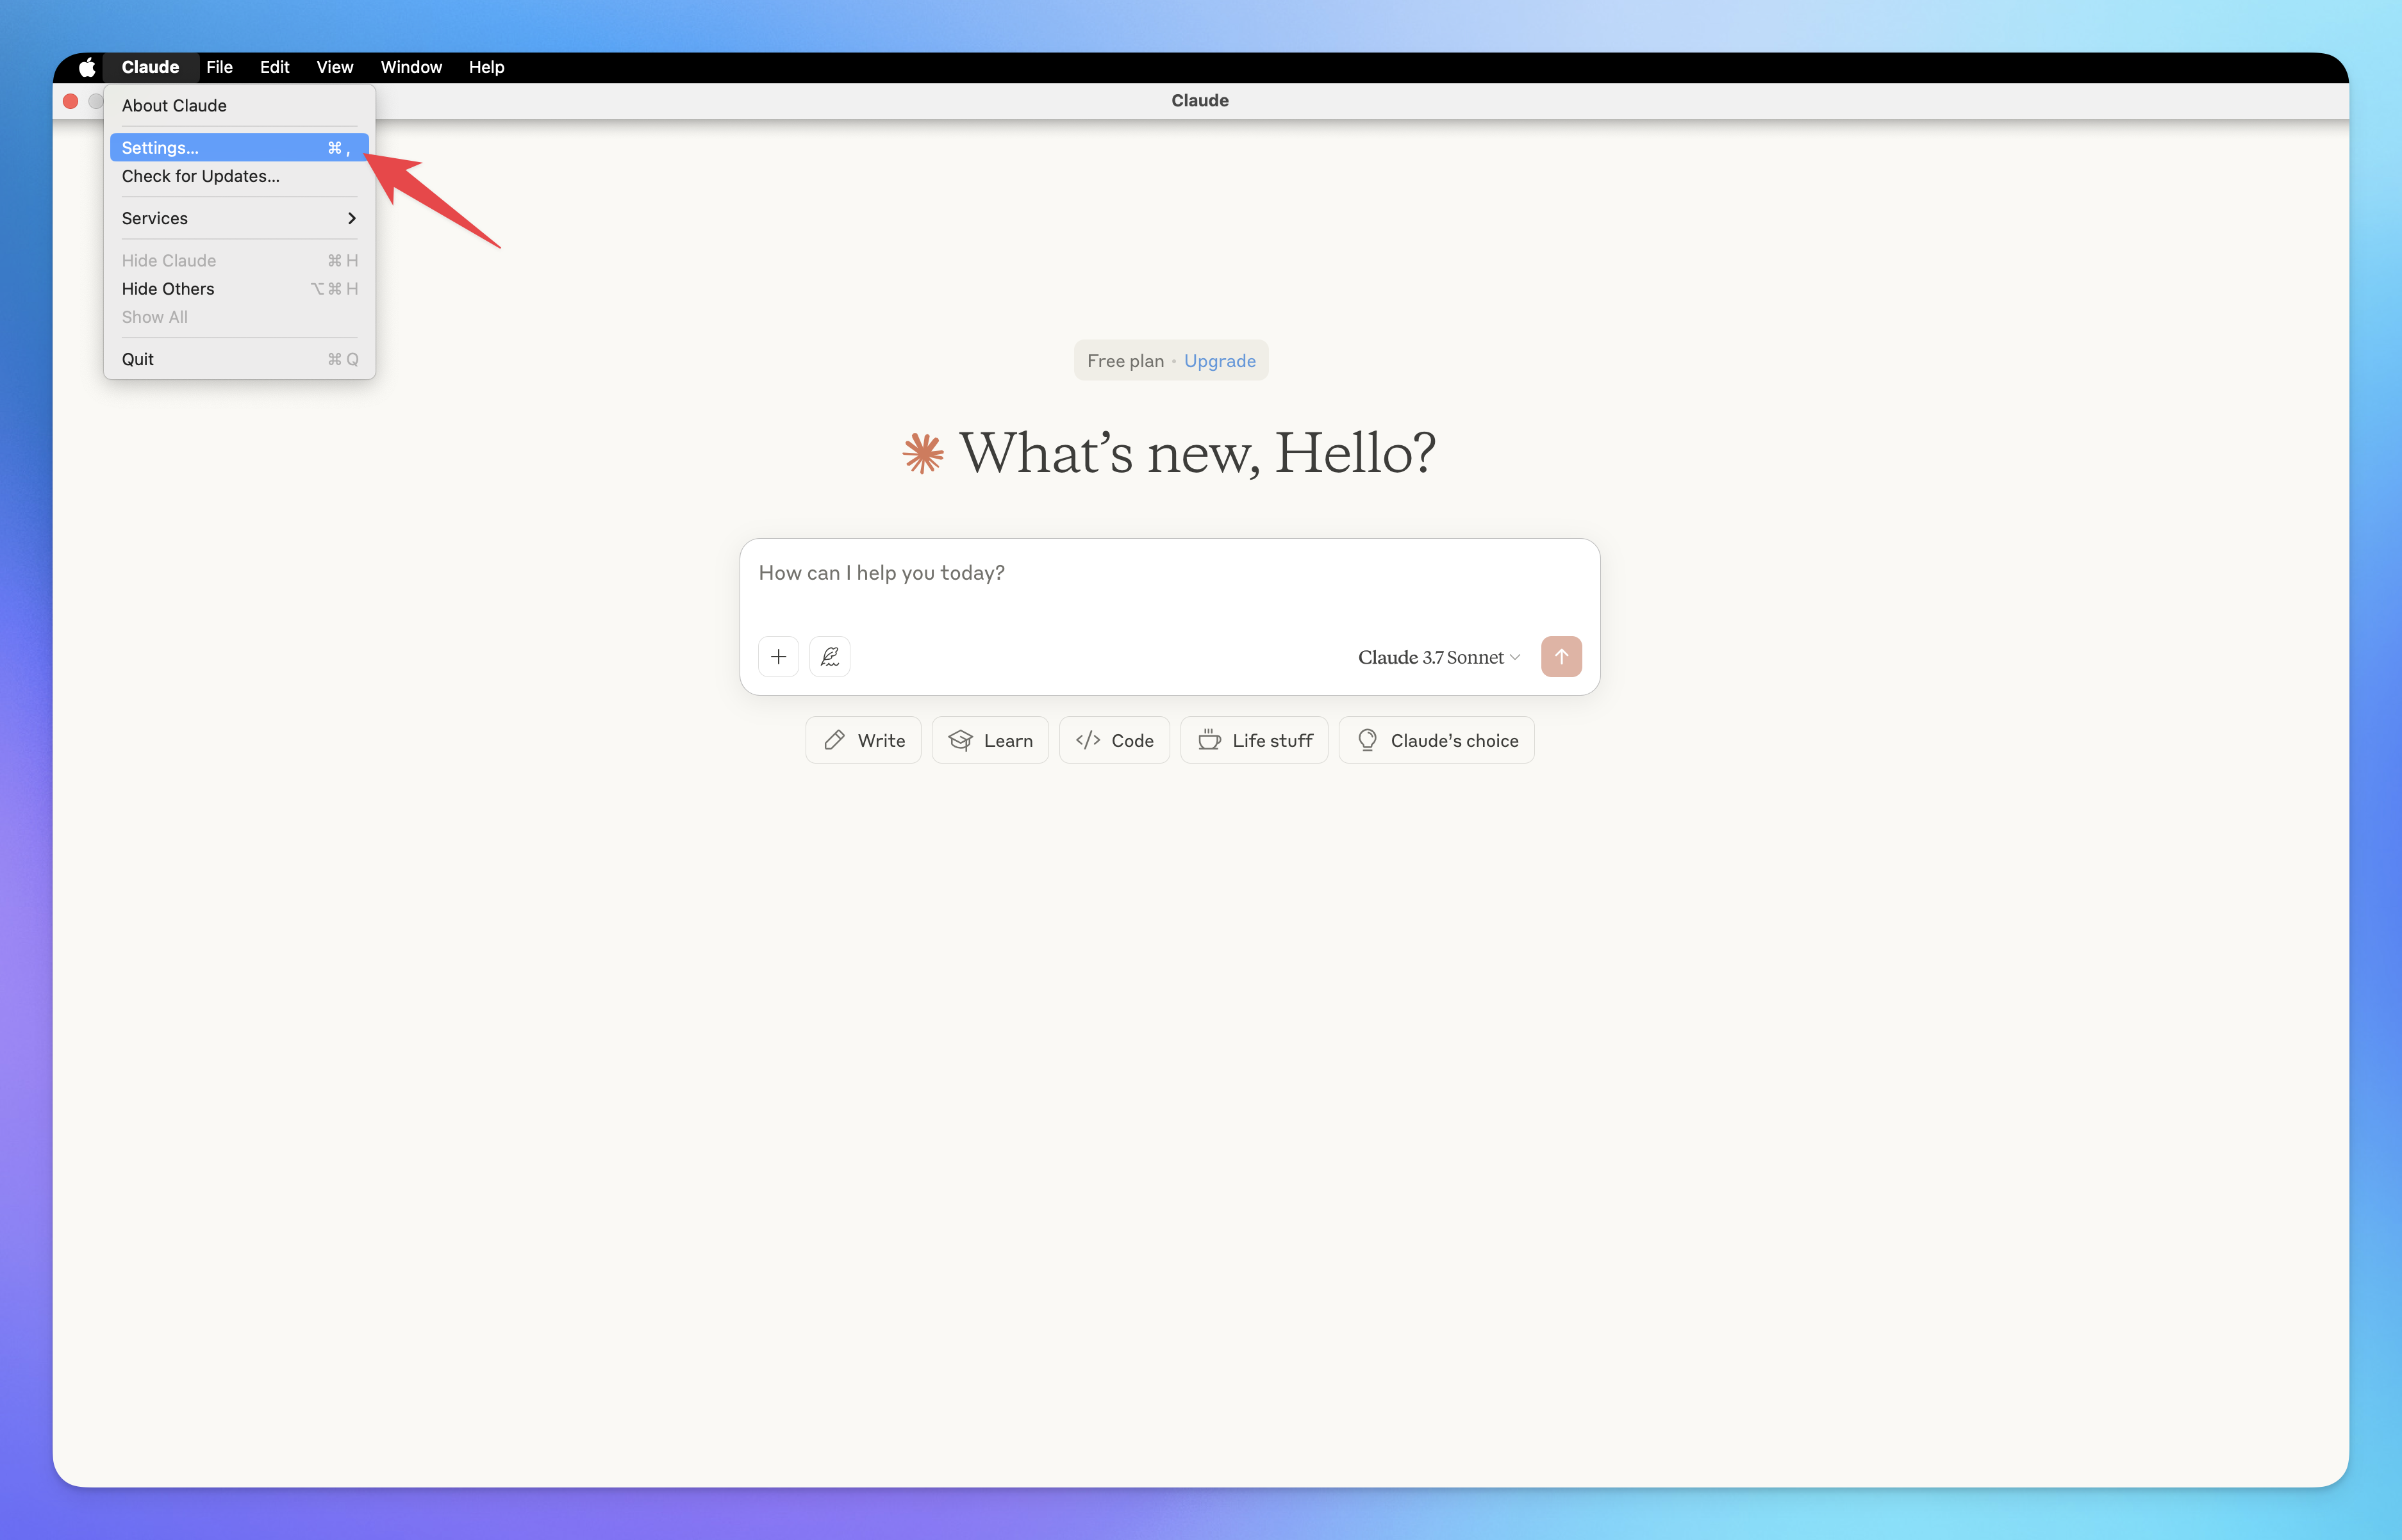
Task: Send message with the up-arrow button
Action: click(1561, 657)
